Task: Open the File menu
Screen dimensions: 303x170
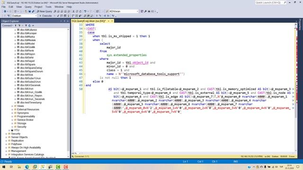Action: pyautogui.click(x=3, y=7)
